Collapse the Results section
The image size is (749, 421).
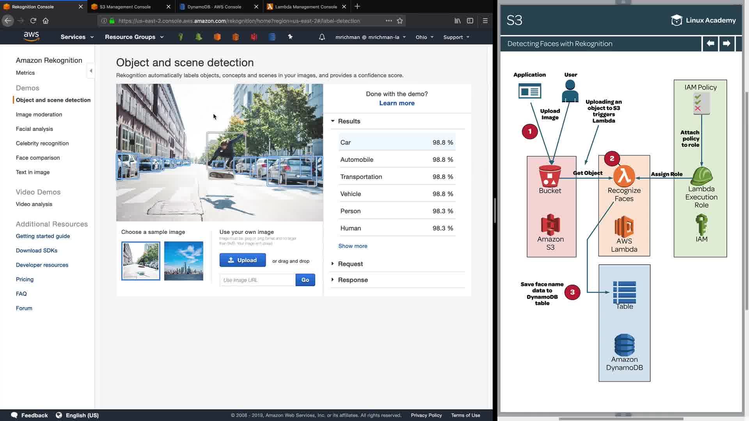click(348, 121)
